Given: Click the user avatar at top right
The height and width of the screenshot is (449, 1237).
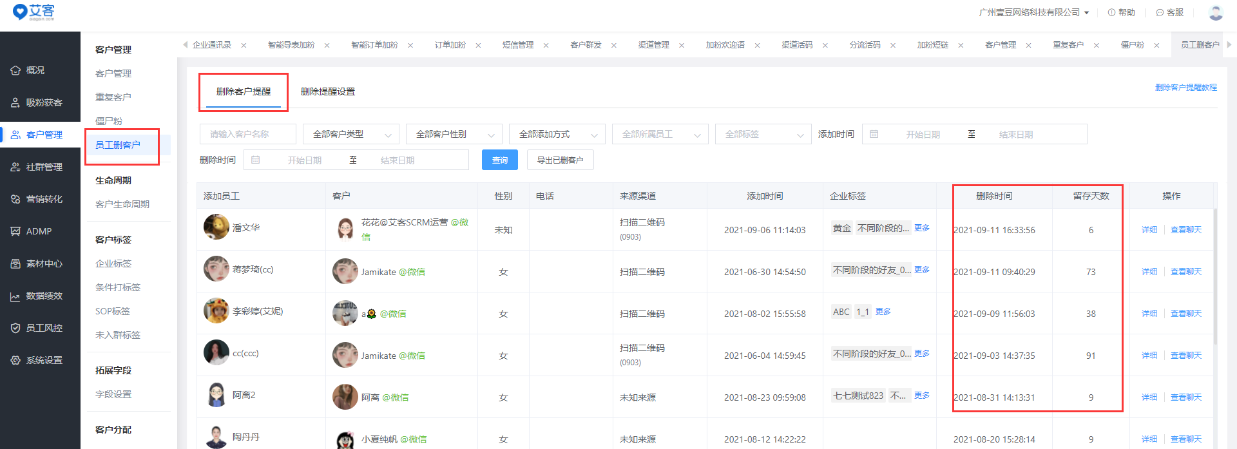Looking at the screenshot, I should pyautogui.click(x=1216, y=12).
